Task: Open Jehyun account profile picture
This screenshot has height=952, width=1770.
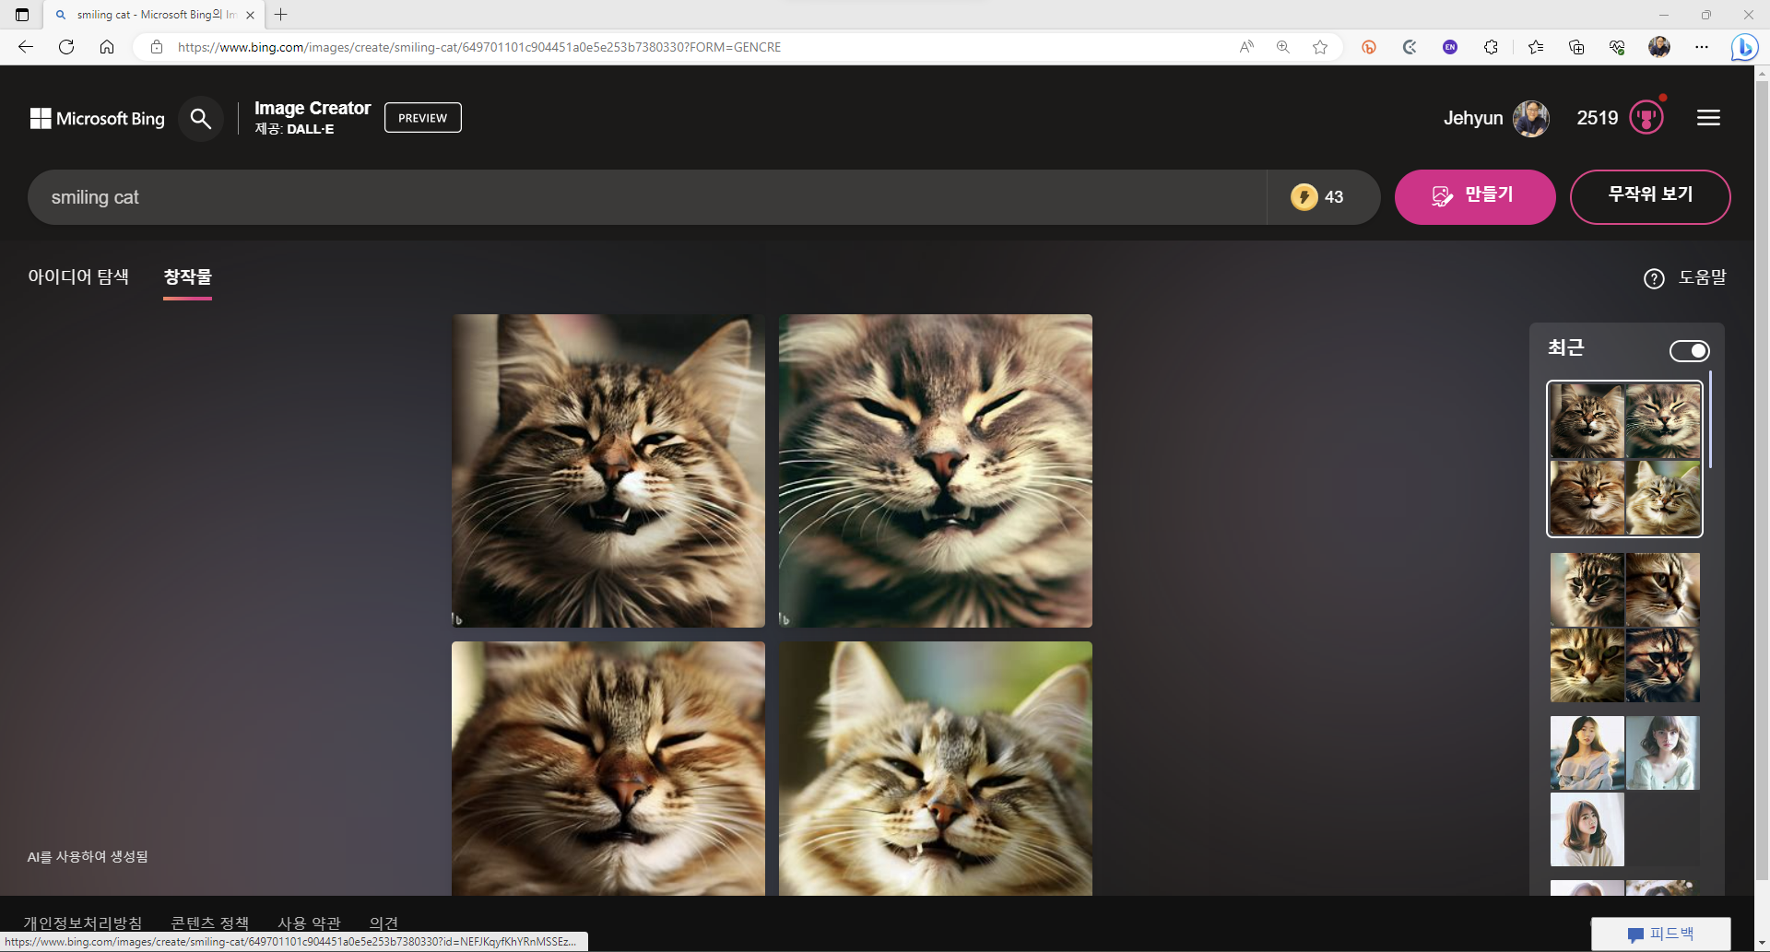Action: click(x=1531, y=118)
